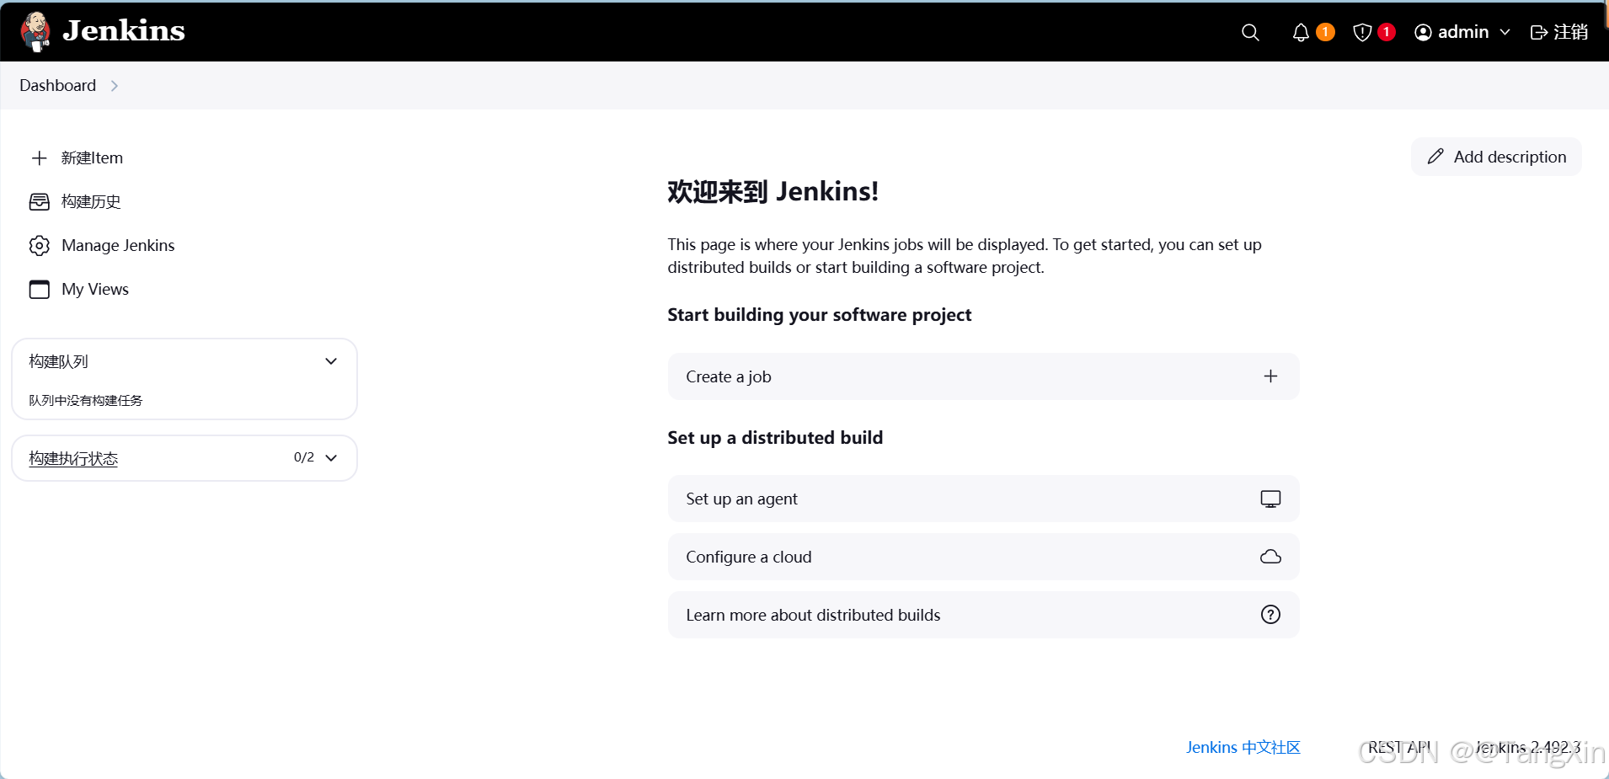
Task: Click the 队列中没有构建任务 message
Action: [86, 400]
